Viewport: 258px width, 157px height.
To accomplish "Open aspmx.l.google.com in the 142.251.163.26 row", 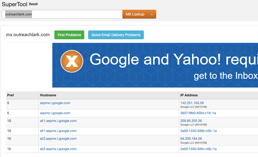I will tap(55, 103).
